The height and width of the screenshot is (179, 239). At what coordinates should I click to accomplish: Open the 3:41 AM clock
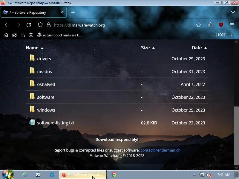[224, 175]
